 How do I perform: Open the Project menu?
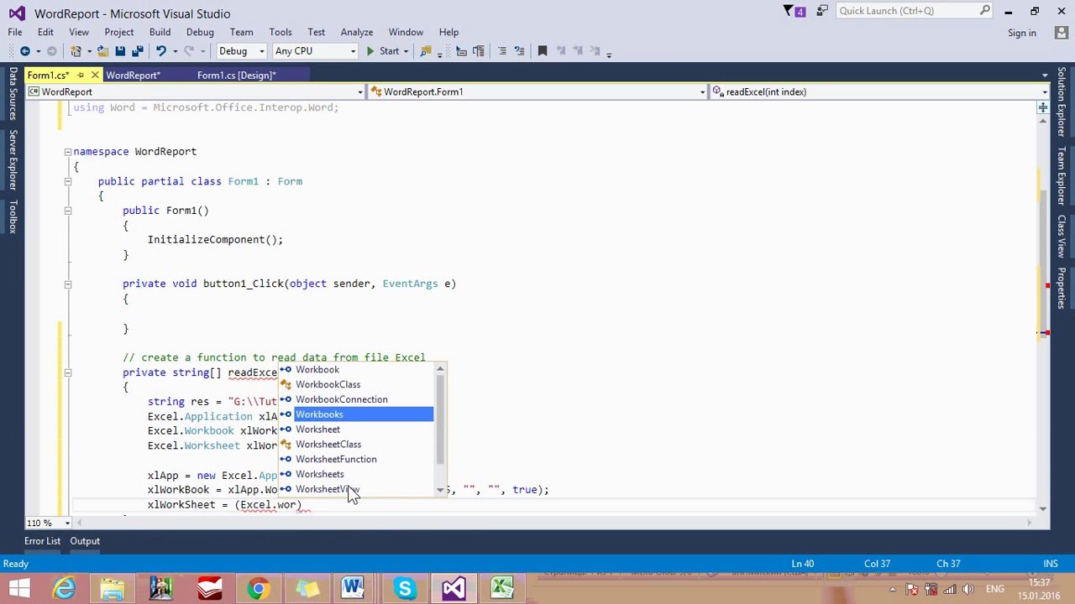coord(119,32)
